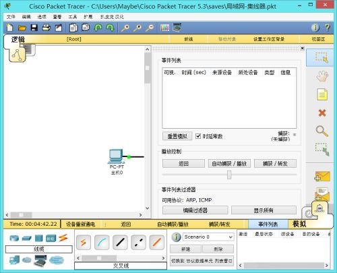Open the 选项 menu
337x273 pixels.
click(42, 17)
